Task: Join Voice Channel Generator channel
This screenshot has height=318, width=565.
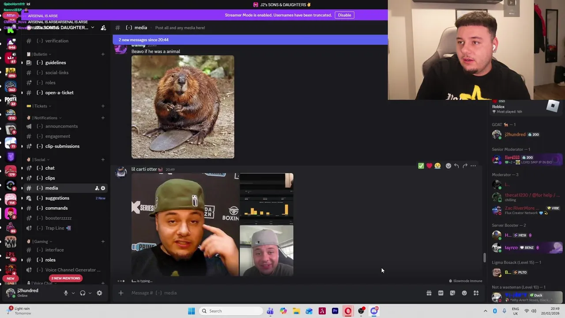Action: tap(65, 270)
